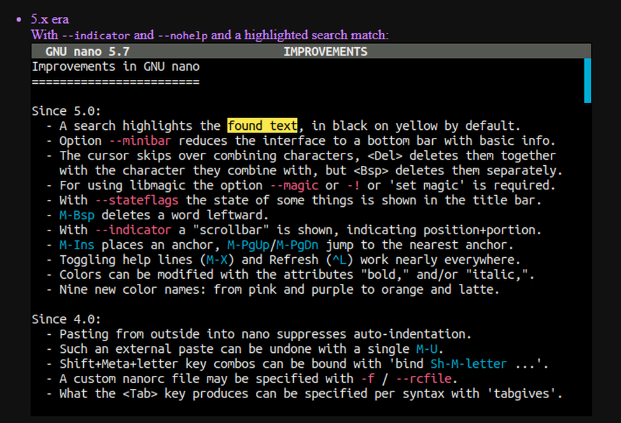The width and height of the screenshot is (621, 423).
Task: Click the cyan 'M-Ins' shortcut
Action: (77, 245)
